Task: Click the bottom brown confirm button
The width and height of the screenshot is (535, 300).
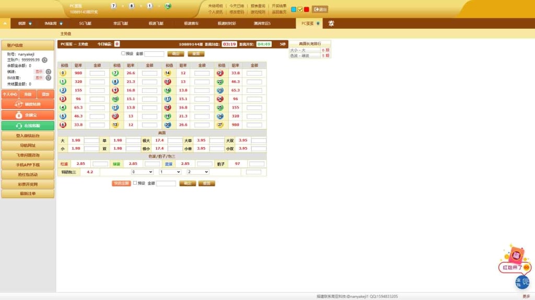Action: [x=188, y=184]
